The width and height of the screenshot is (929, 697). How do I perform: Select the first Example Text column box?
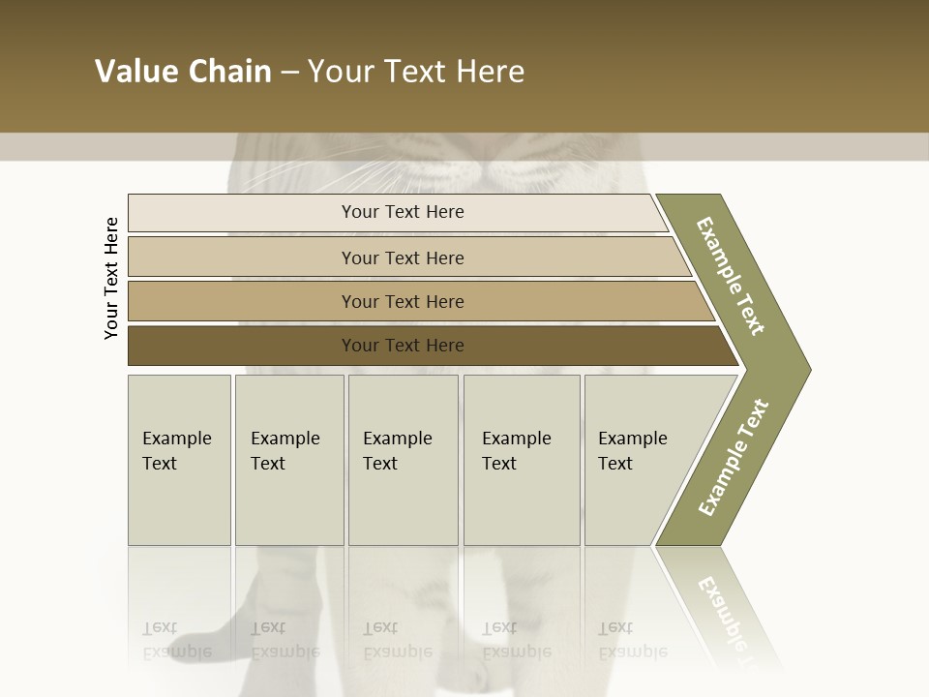tap(180, 460)
